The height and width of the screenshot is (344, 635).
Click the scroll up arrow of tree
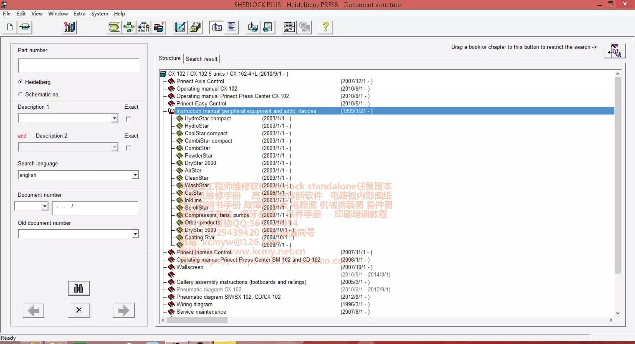point(617,74)
